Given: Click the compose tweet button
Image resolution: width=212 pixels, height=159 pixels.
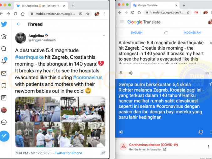Looking at the screenshot, I should [x=4, y=136].
